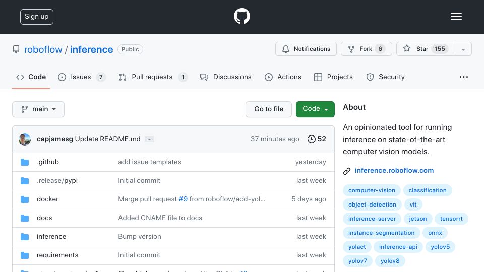Open the Security tab
484x272 pixels.
click(385, 77)
